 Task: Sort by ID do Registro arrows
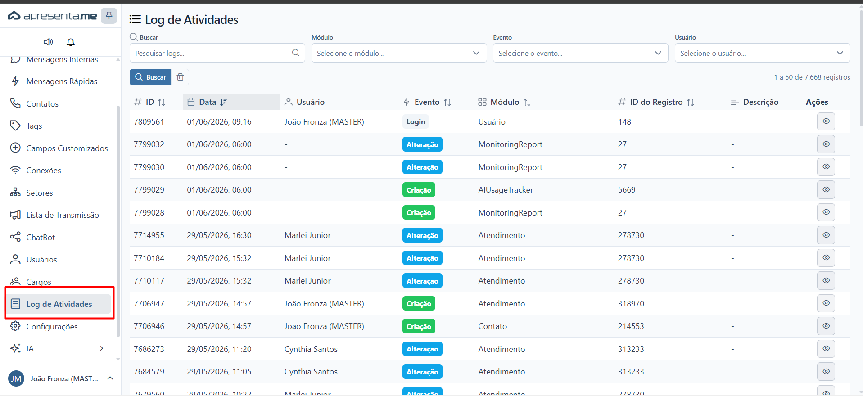691,102
